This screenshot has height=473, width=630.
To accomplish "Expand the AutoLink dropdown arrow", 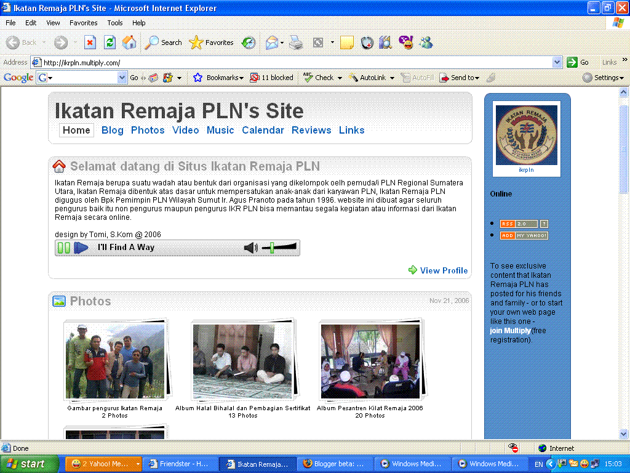I will point(392,78).
